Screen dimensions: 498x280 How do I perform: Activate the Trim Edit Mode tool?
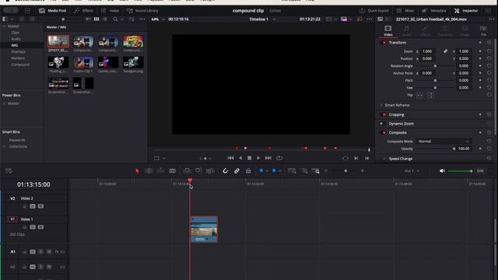point(149,171)
